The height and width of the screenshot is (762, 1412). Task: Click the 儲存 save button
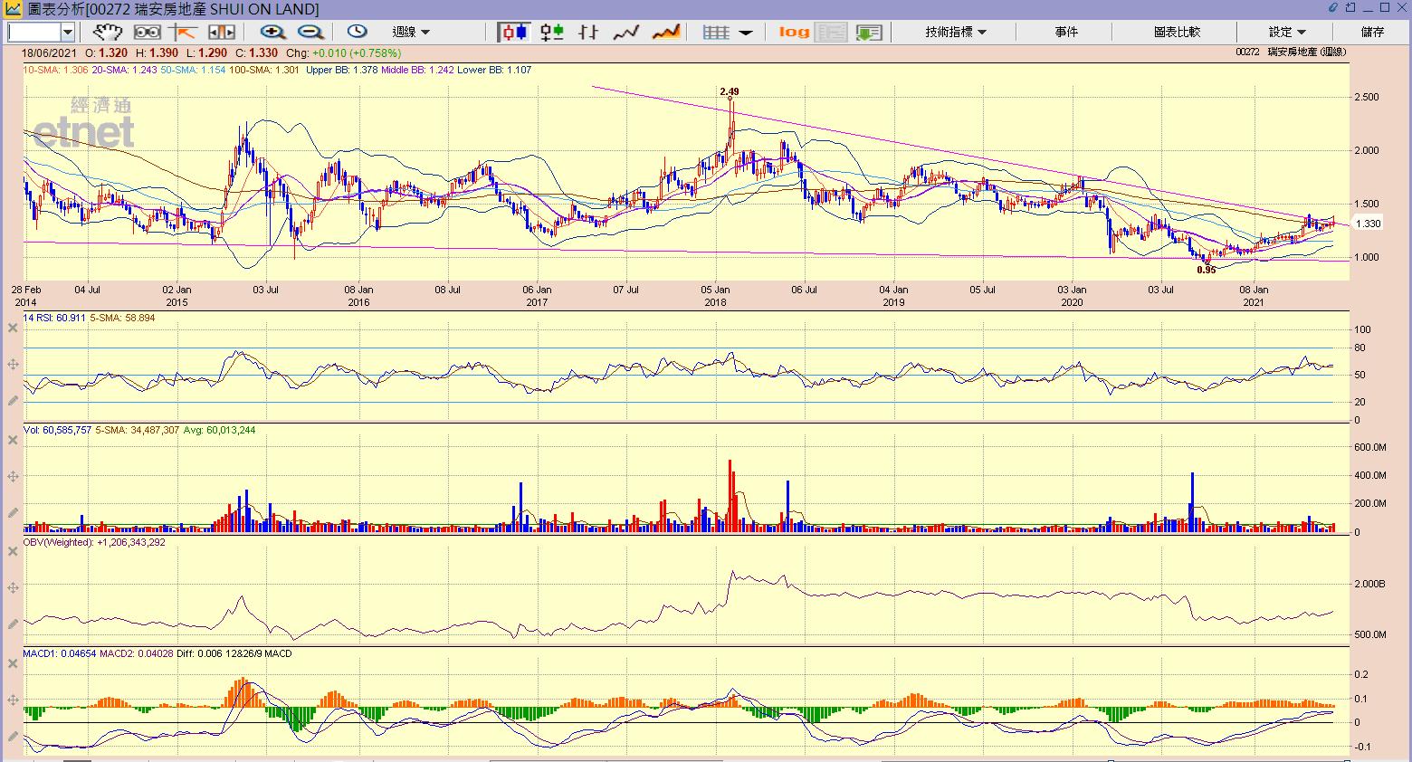point(1372,32)
